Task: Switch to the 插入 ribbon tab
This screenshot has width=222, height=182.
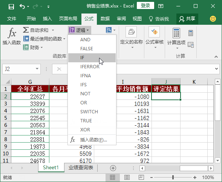Action: coord(47,19)
